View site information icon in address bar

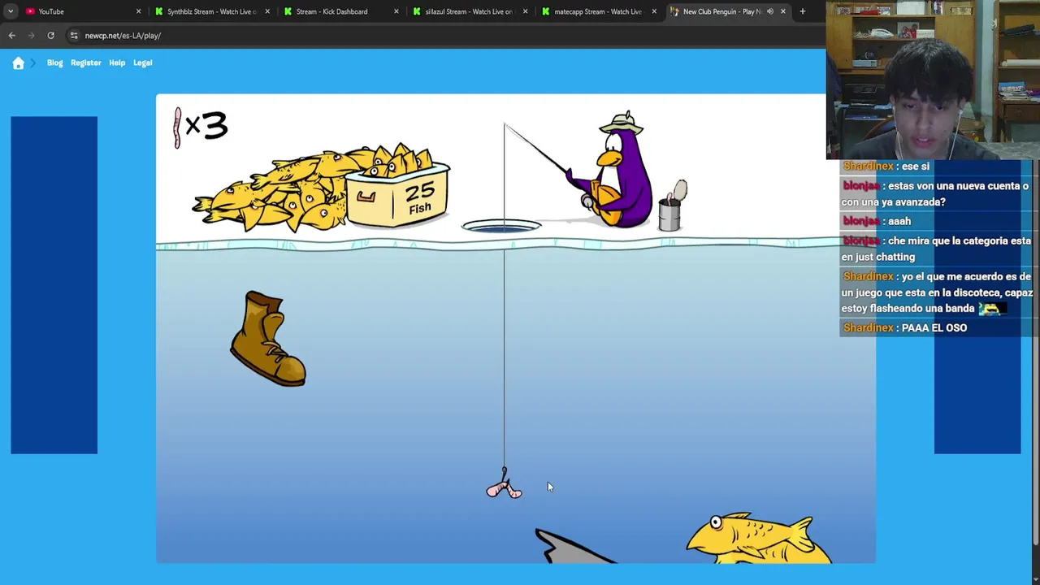point(74,36)
